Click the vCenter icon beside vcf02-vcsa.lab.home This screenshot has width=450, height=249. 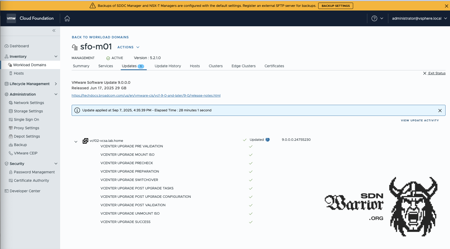point(85,141)
